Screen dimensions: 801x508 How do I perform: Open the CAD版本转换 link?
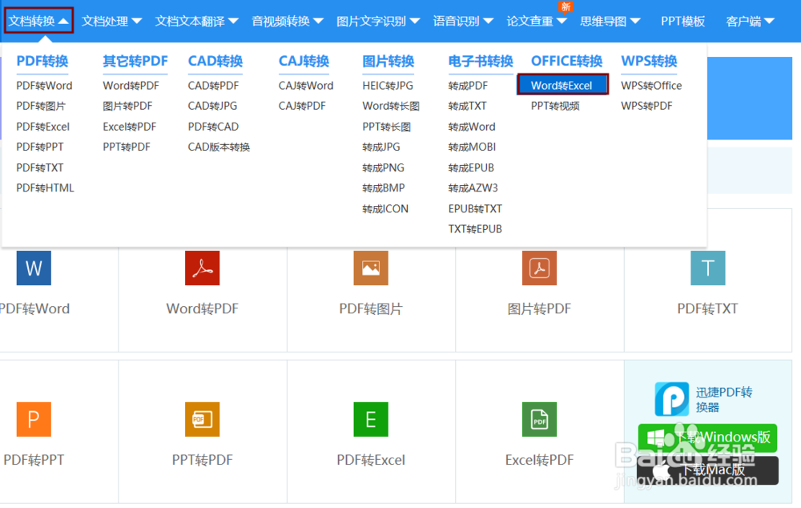point(219,147)
